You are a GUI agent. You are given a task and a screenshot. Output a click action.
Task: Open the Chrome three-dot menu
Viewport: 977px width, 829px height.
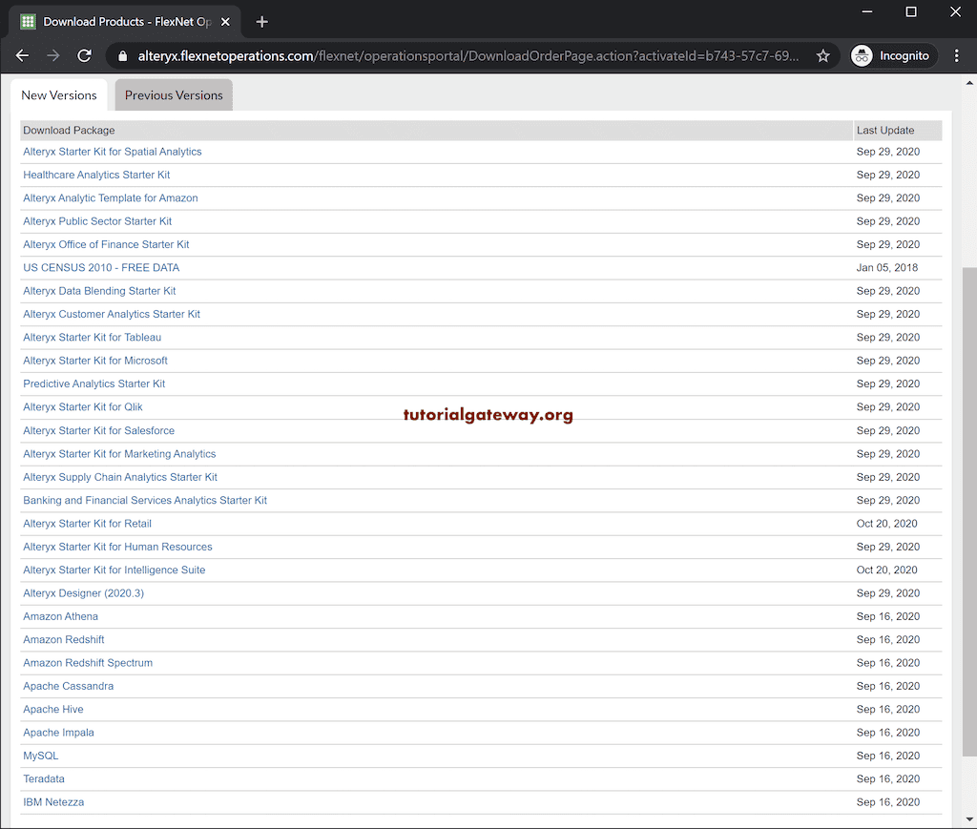(957, 55)
